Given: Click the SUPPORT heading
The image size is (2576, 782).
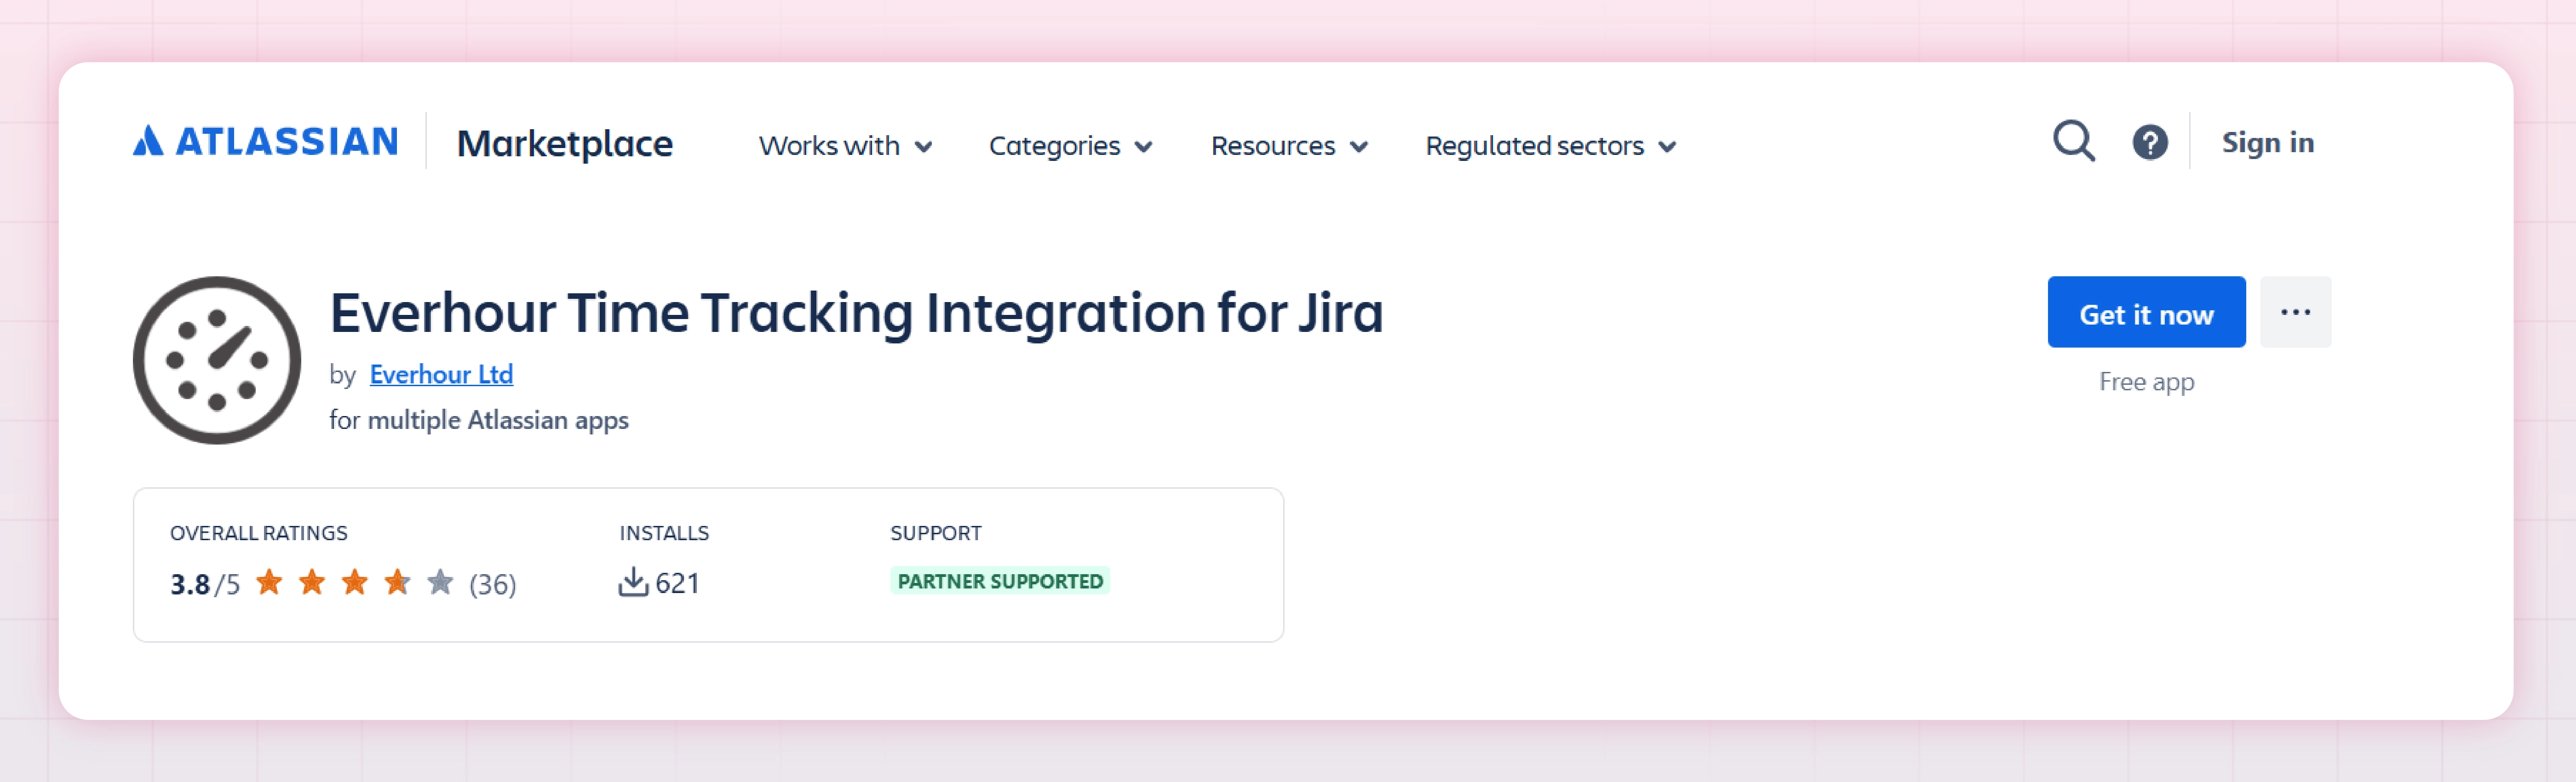Looking at the screenshot, I should point(936,533).
